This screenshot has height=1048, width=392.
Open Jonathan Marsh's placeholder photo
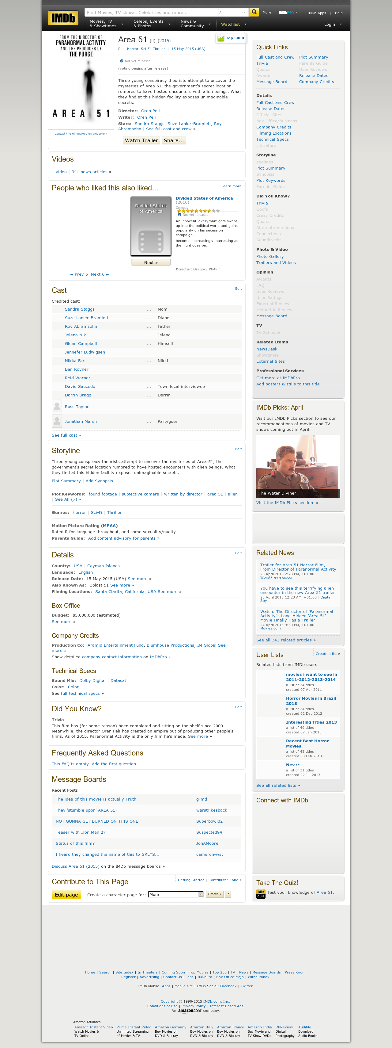pos(57,422)
